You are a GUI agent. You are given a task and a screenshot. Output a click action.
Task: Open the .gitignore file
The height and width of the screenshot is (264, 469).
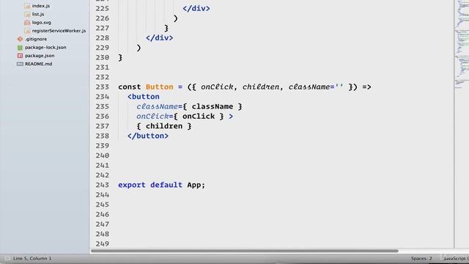(x=36, y=39)
